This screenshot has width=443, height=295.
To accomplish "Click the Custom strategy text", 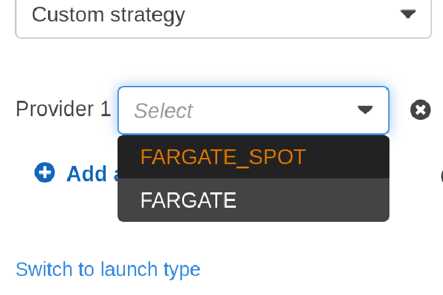I will (108, 14).
